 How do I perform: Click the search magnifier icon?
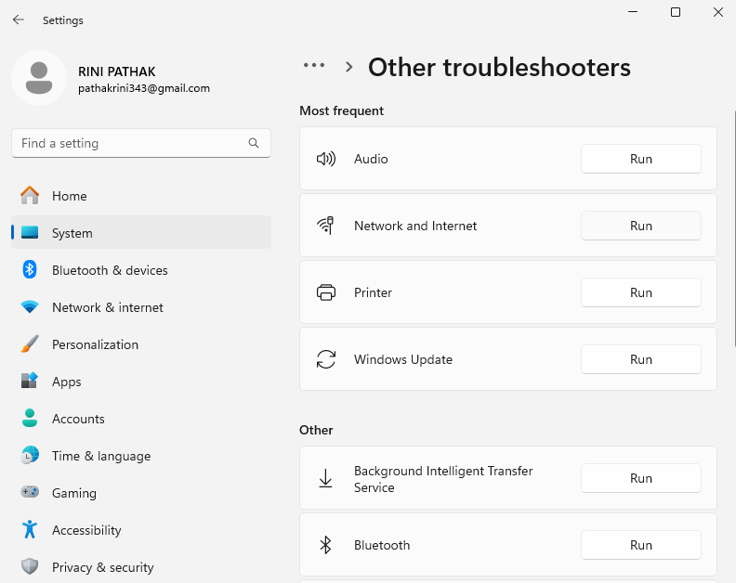[x=254, y=143]
